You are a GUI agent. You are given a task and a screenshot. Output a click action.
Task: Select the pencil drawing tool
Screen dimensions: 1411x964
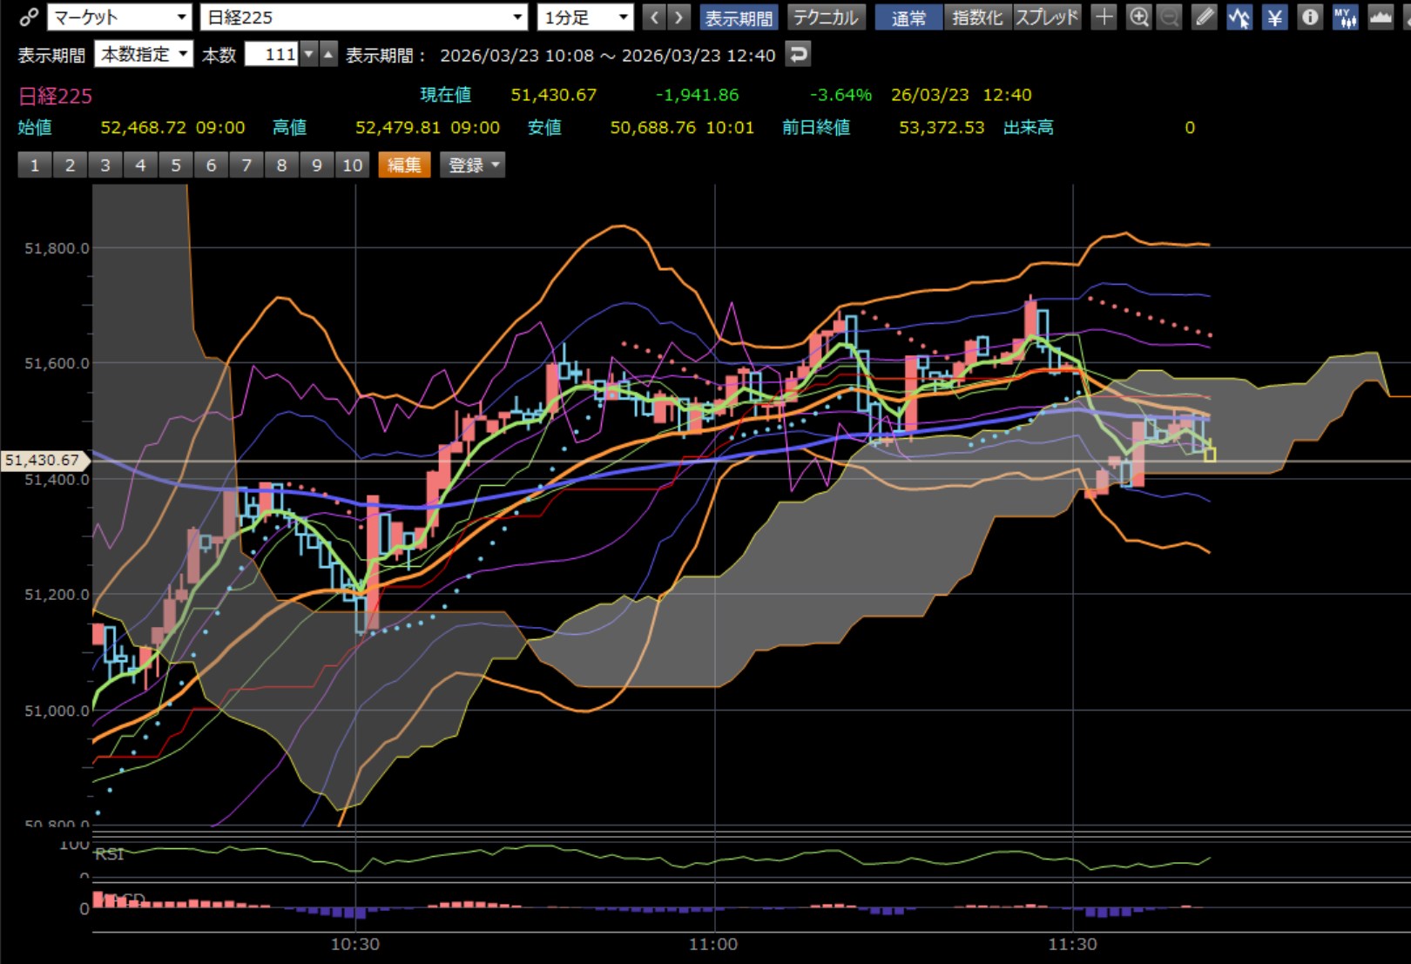1204,17
